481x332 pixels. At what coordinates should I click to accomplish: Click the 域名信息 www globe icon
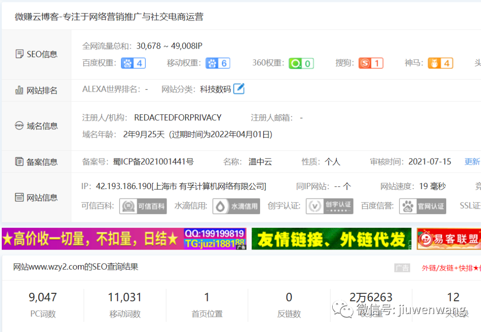(19, 126)
